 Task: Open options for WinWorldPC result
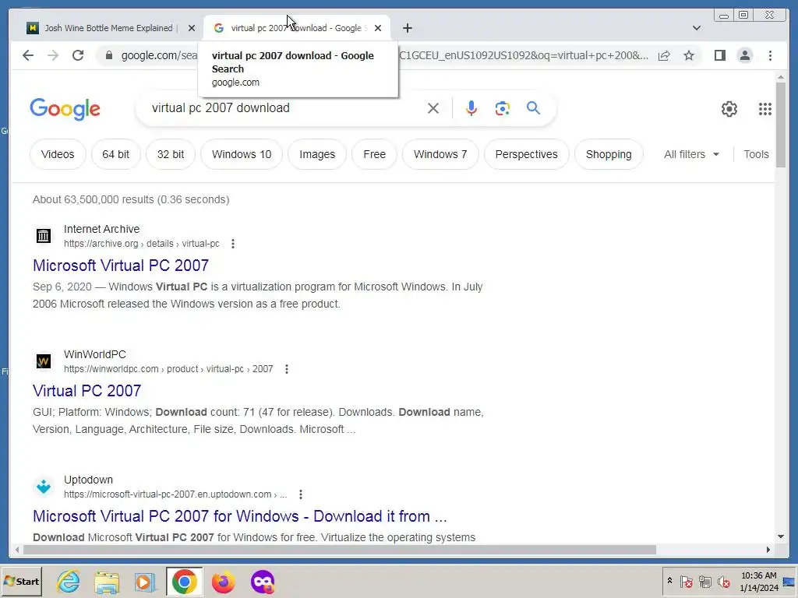tap(287, 369)
